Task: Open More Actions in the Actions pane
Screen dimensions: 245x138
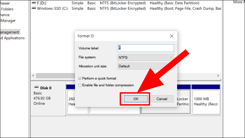Action: pos(239,2)
